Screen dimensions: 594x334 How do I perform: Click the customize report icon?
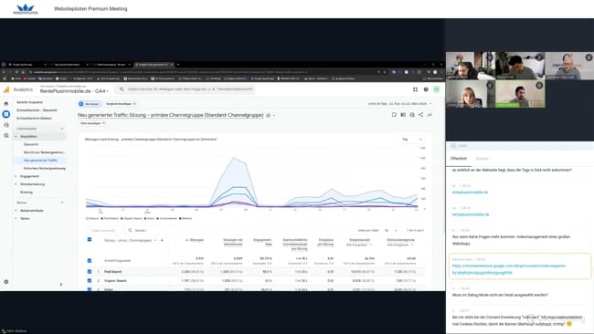pos(394,115)
